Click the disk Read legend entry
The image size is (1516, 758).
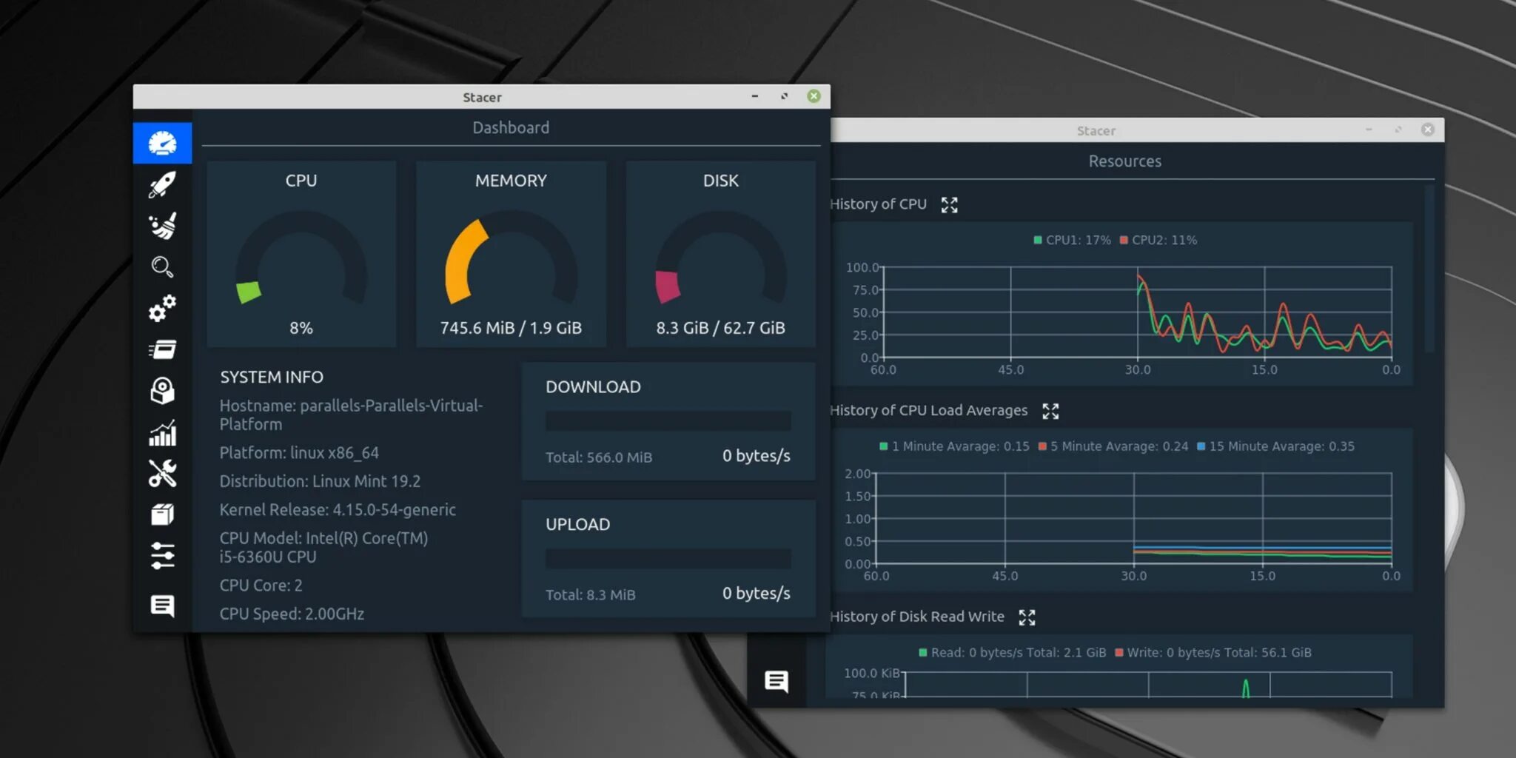(x=1012, y=653)
